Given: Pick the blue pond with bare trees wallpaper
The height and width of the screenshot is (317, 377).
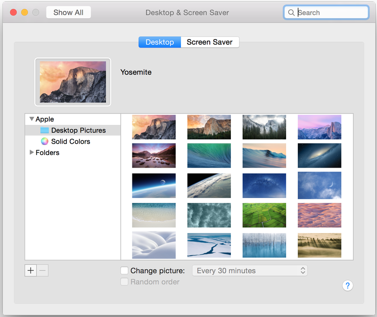Looking at the screenshot, I should (x=264, y=245).
